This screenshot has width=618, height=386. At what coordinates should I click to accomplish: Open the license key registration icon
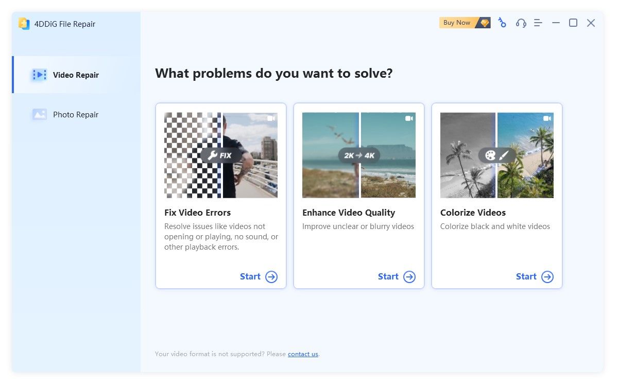502,23
